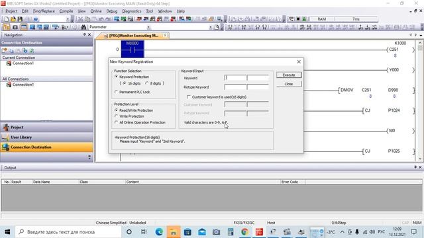The width and height of the screenshot is (424, 238).
Task: Select Write Protection level
Action: pyautogui.click(x=117, y=116)
